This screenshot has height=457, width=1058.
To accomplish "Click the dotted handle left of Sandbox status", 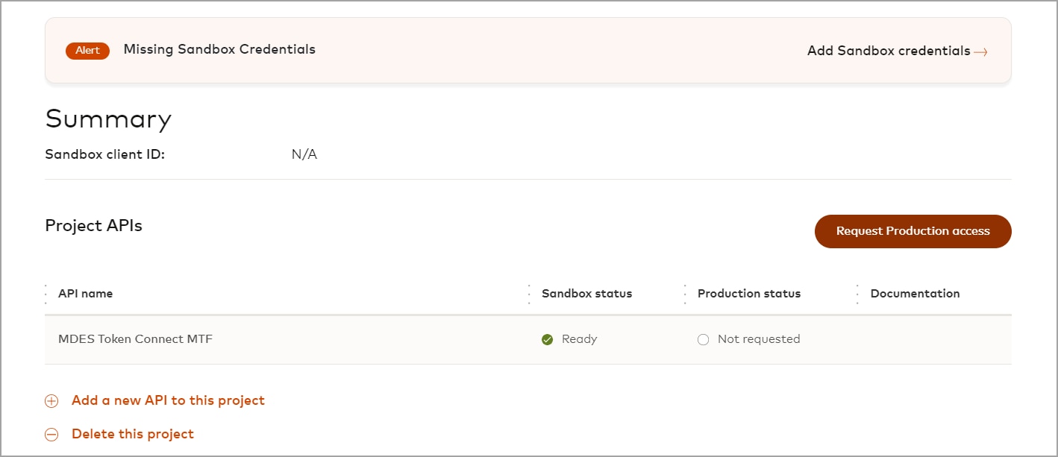I will [x=529, y=294].
